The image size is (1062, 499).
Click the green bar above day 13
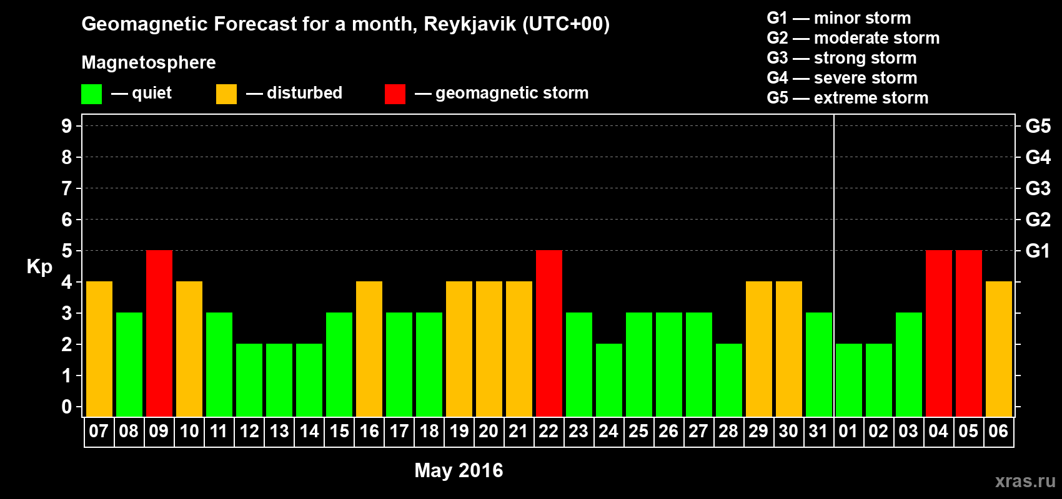pyautogui.click(x=279, y=380)
